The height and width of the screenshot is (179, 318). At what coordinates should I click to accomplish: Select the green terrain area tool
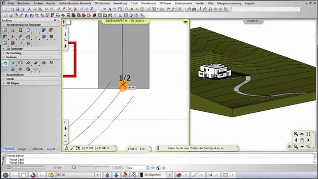20,63
